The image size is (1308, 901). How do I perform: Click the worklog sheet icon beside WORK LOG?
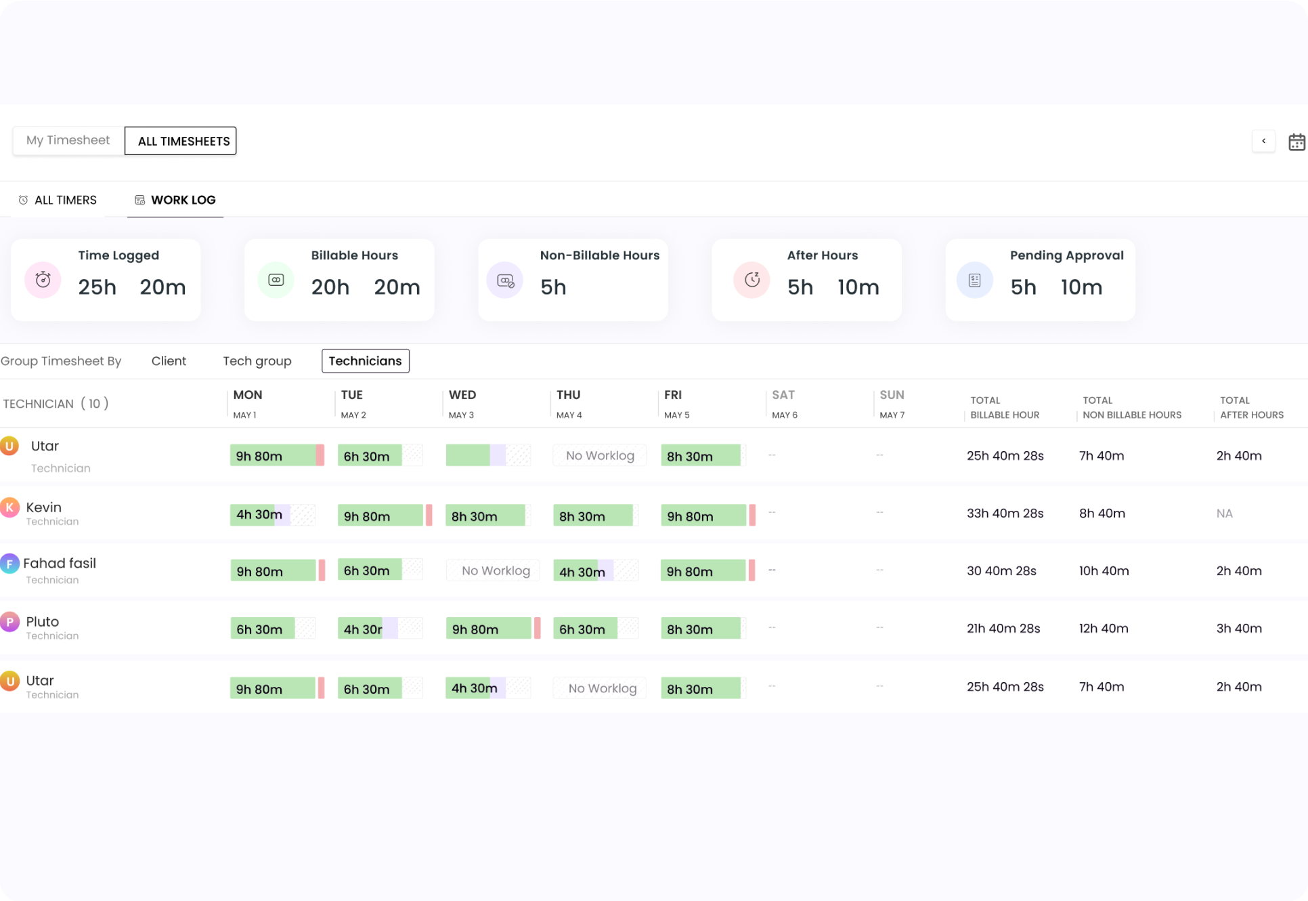[x=139, y=199]
